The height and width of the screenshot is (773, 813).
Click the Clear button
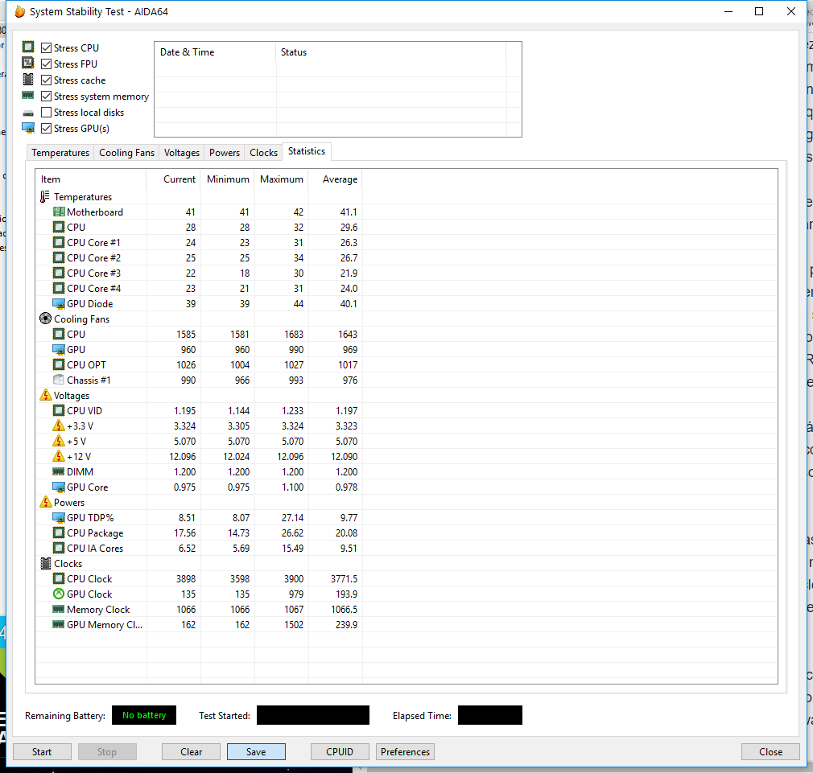click(x=191, y=751)
